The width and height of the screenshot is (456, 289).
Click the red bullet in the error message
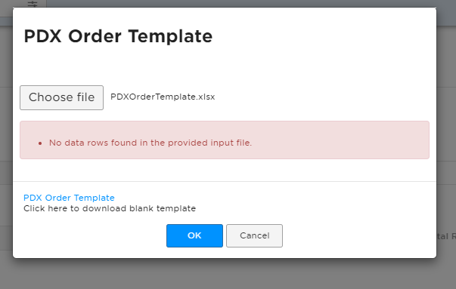(40, 143)
